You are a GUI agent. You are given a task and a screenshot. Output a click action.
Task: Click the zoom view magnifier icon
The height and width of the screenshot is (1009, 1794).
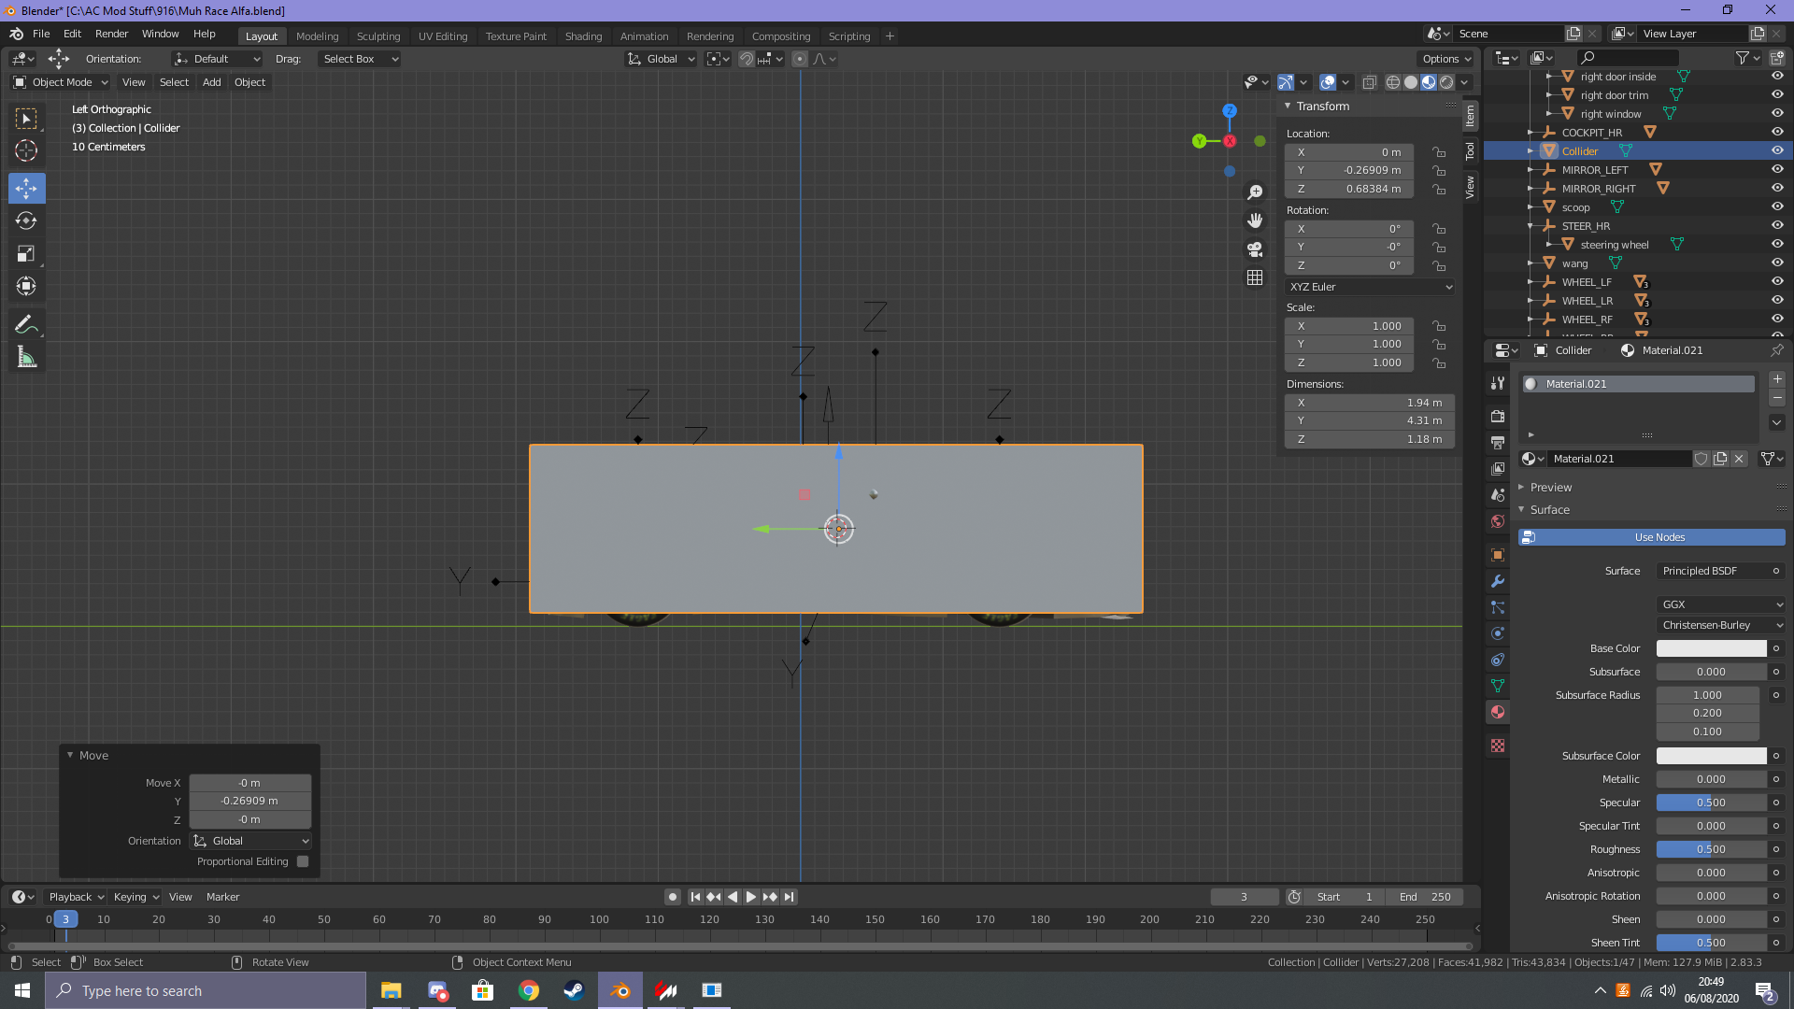click(1255, 192)
